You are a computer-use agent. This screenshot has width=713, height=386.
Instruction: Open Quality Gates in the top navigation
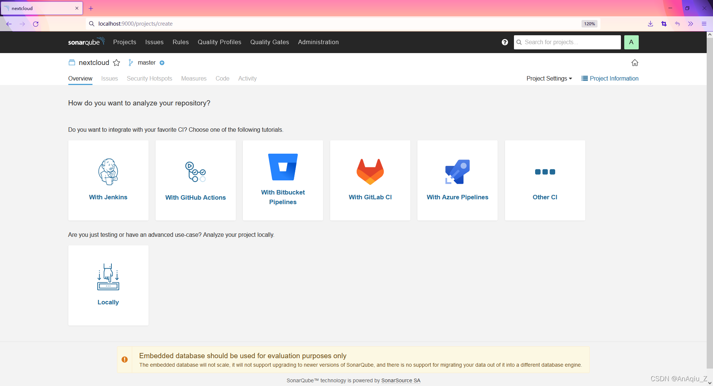tap(270, 42)
